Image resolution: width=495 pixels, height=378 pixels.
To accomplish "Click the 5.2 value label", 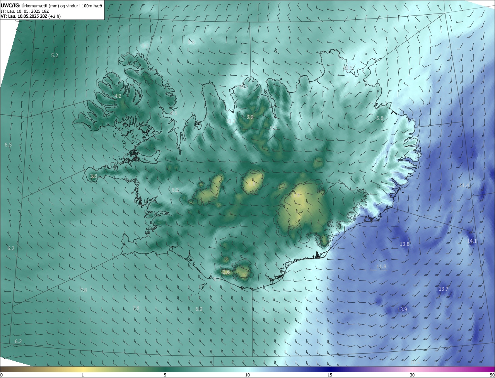I will pos(55,56).
